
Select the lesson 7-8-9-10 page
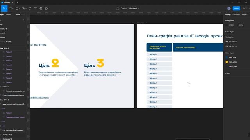5,42
